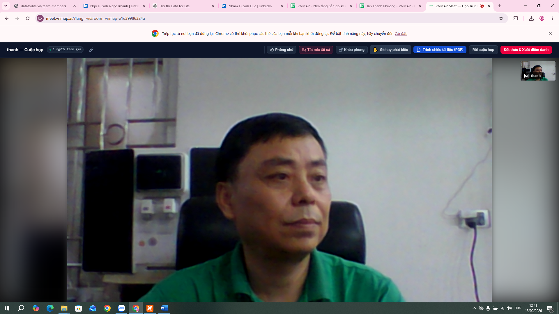Switch ENG input language

pyautogui.click(x=518, y=308)
